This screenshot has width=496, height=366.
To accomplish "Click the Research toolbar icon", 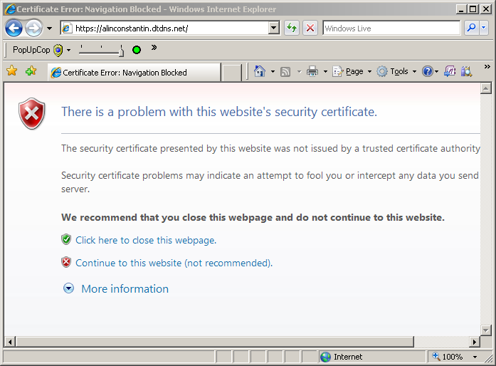I will 467,71.
